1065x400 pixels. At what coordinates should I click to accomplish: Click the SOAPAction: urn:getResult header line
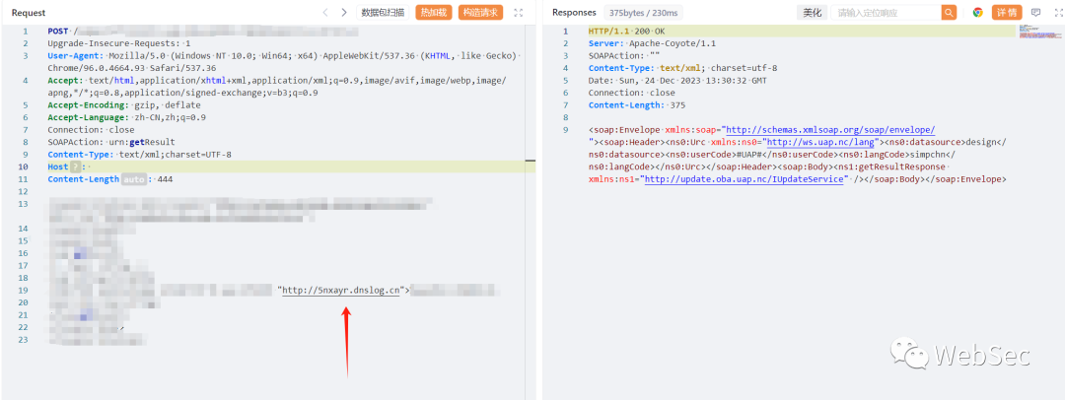(111, 142)
